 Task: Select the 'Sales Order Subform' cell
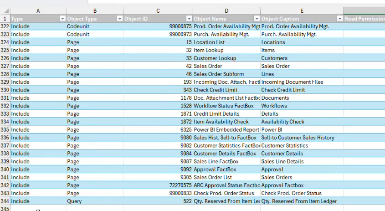click(x=226, y=74)
